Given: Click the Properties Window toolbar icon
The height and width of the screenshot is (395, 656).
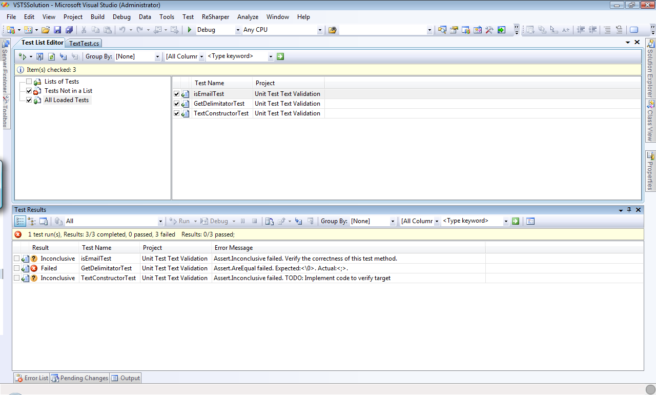Looking at the screenshot, I should (454, 30).
